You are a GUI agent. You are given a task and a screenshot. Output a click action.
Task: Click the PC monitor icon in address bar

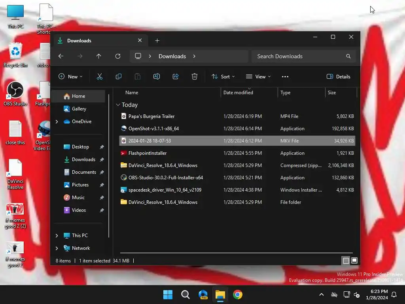[x=138, y=56]
